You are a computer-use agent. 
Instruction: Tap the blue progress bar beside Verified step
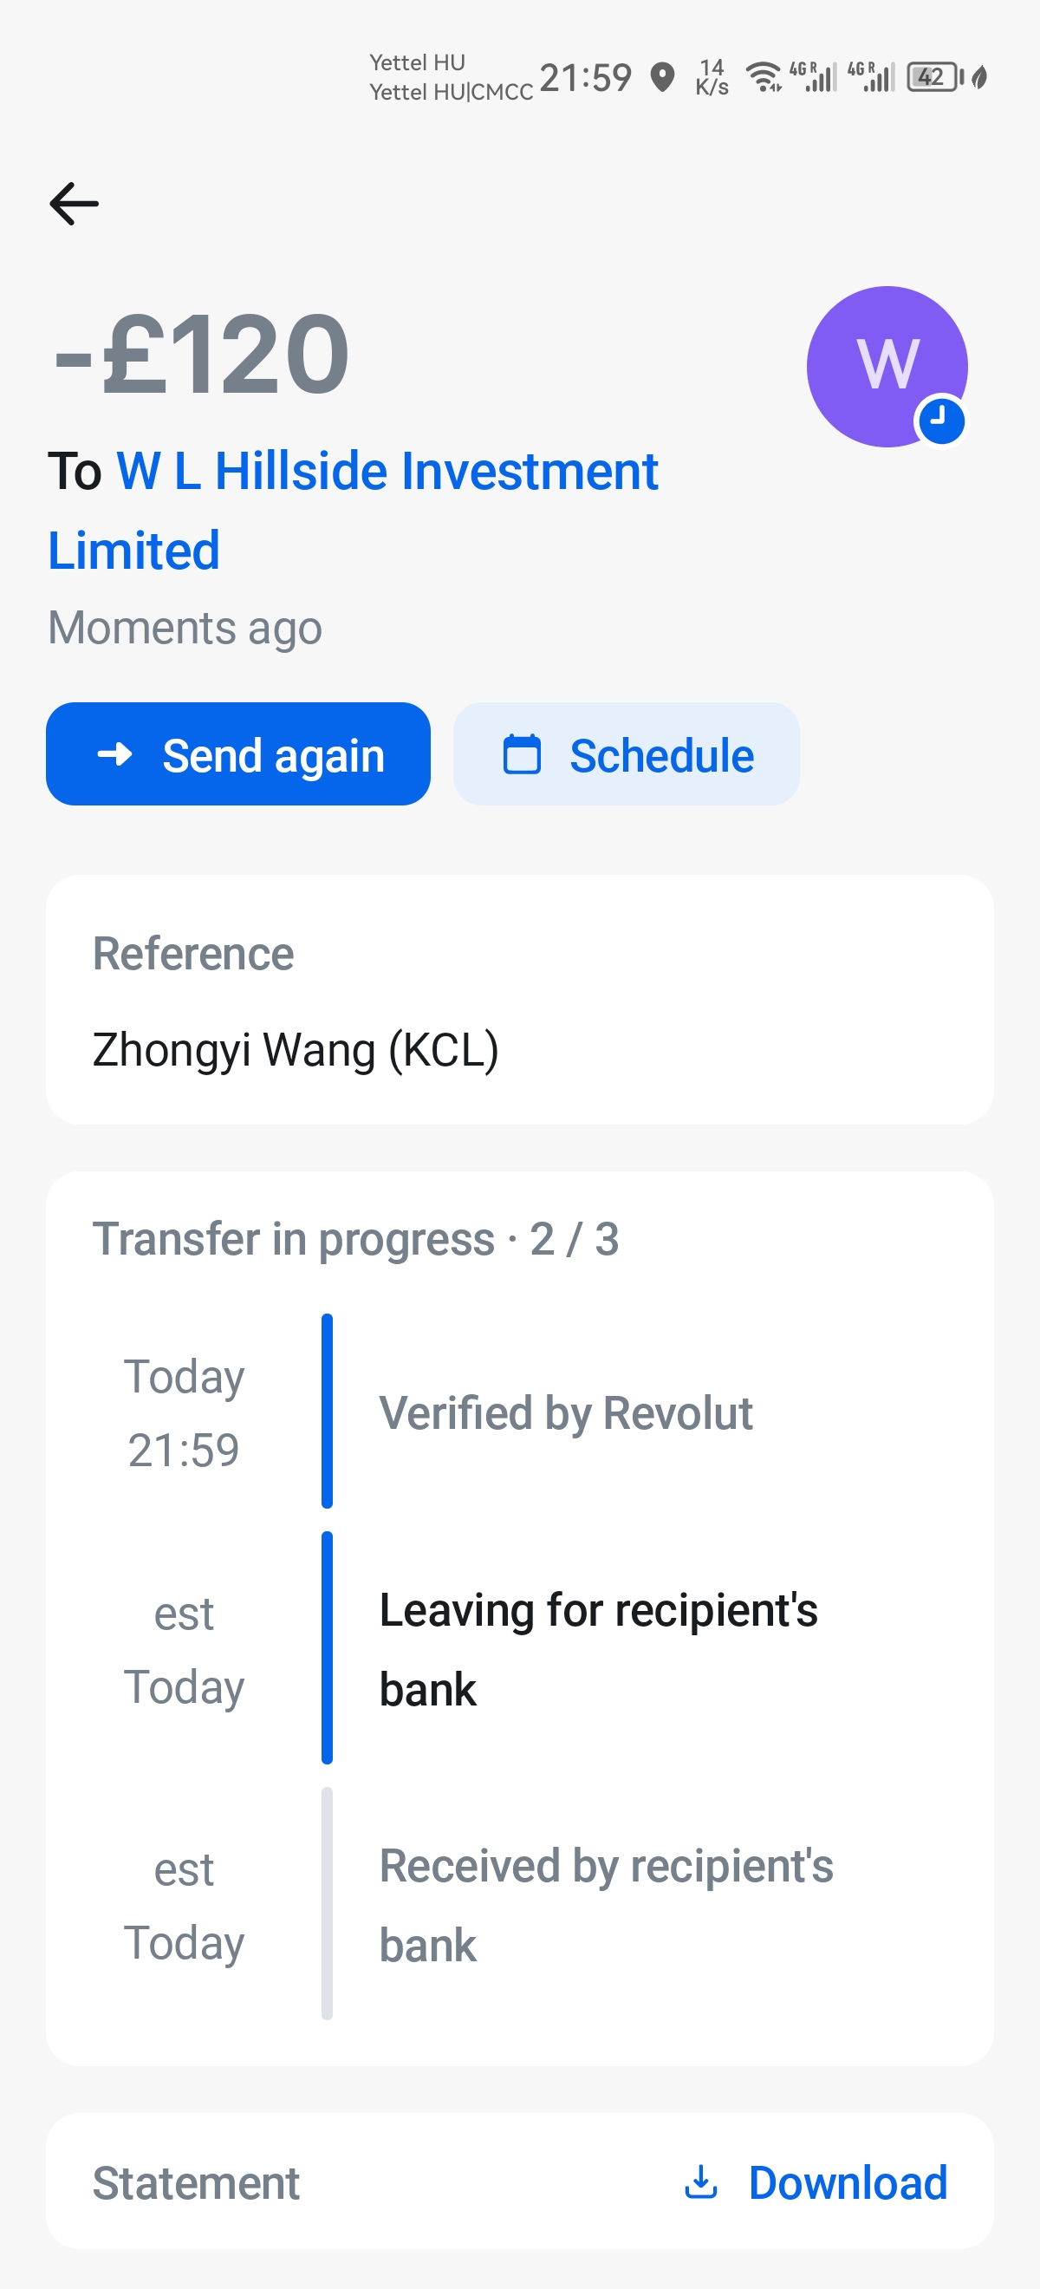[327, 1410]
